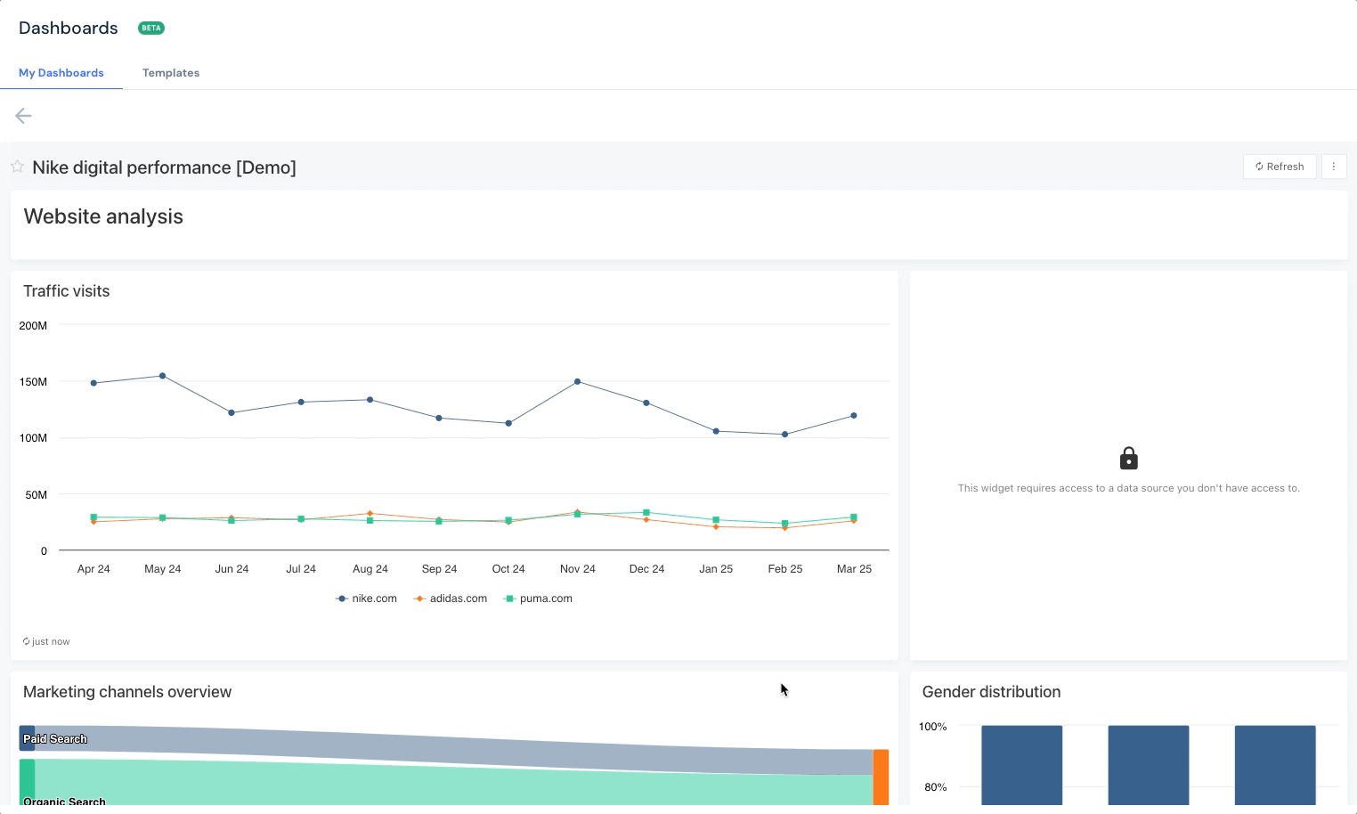
Task: Click the 50M y-axis label
Action: [x=37, y=495]
